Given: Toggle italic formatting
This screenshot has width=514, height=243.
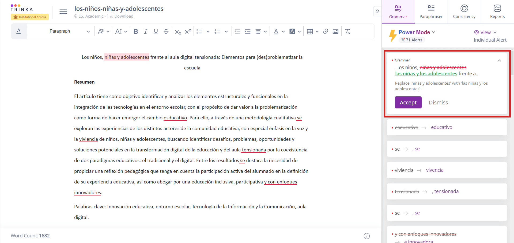Looking at the screenshot, I should (146, 32).
